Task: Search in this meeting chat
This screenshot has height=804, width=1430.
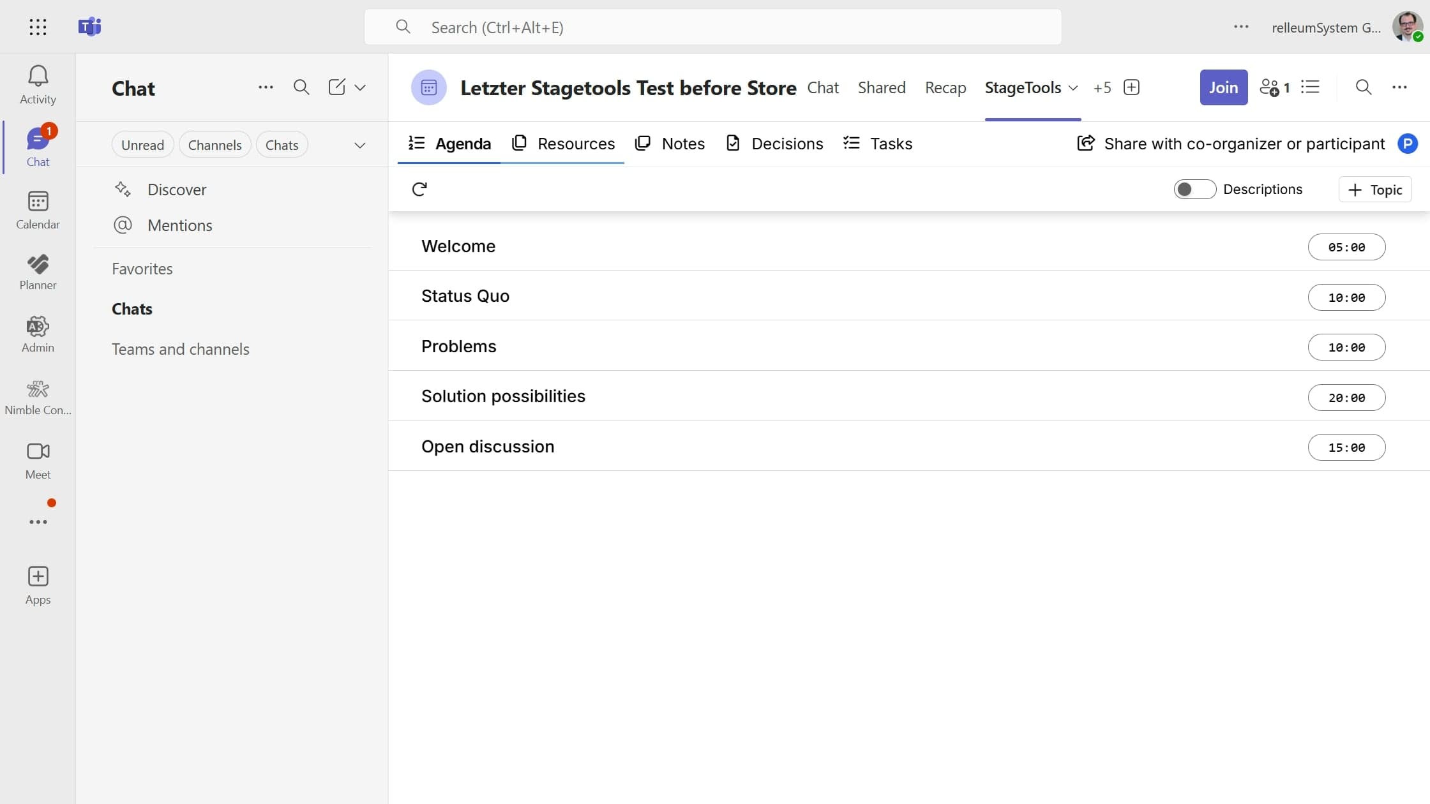Action: 1364,87
